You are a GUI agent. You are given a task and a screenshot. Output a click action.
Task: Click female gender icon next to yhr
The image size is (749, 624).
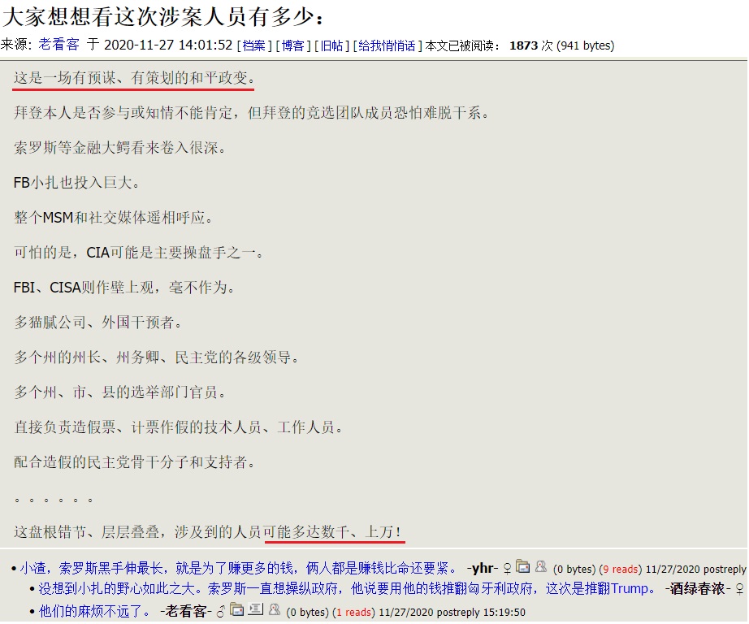tap(507, 568)
